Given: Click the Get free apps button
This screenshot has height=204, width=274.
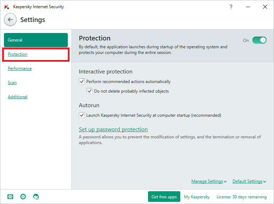Looking at the screenshot, I should 164,197.
